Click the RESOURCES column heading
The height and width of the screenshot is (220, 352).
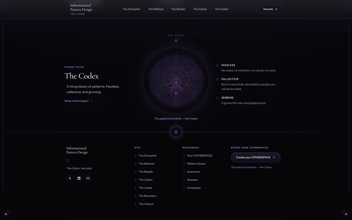[191, 148]
